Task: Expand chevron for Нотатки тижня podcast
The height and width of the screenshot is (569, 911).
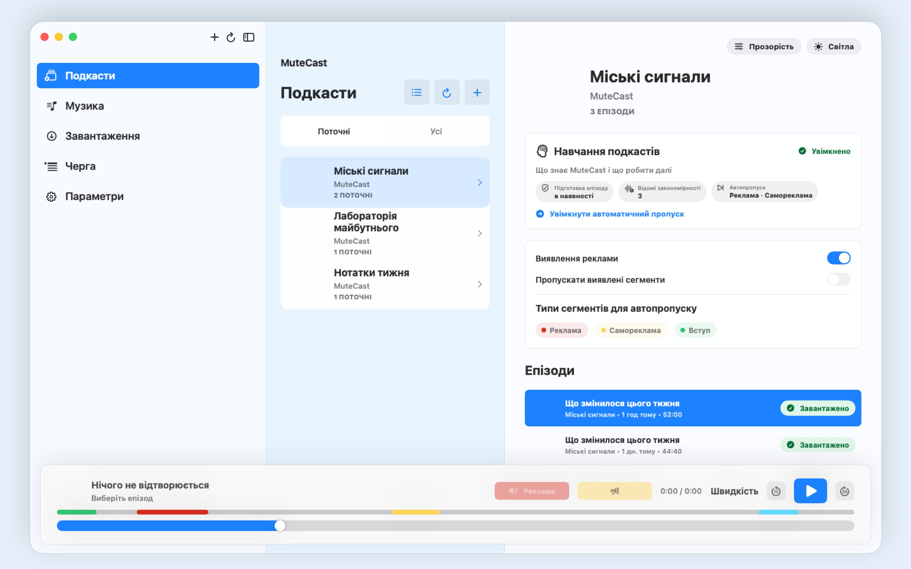Action: (x=480, y=284)
